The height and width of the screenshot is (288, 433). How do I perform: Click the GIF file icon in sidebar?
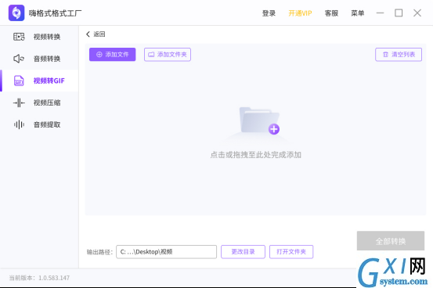[19, 81]
